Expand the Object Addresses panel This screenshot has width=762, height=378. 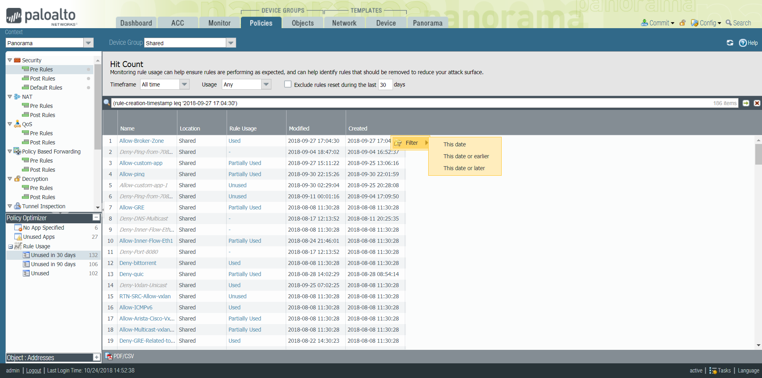click(96, 357)
